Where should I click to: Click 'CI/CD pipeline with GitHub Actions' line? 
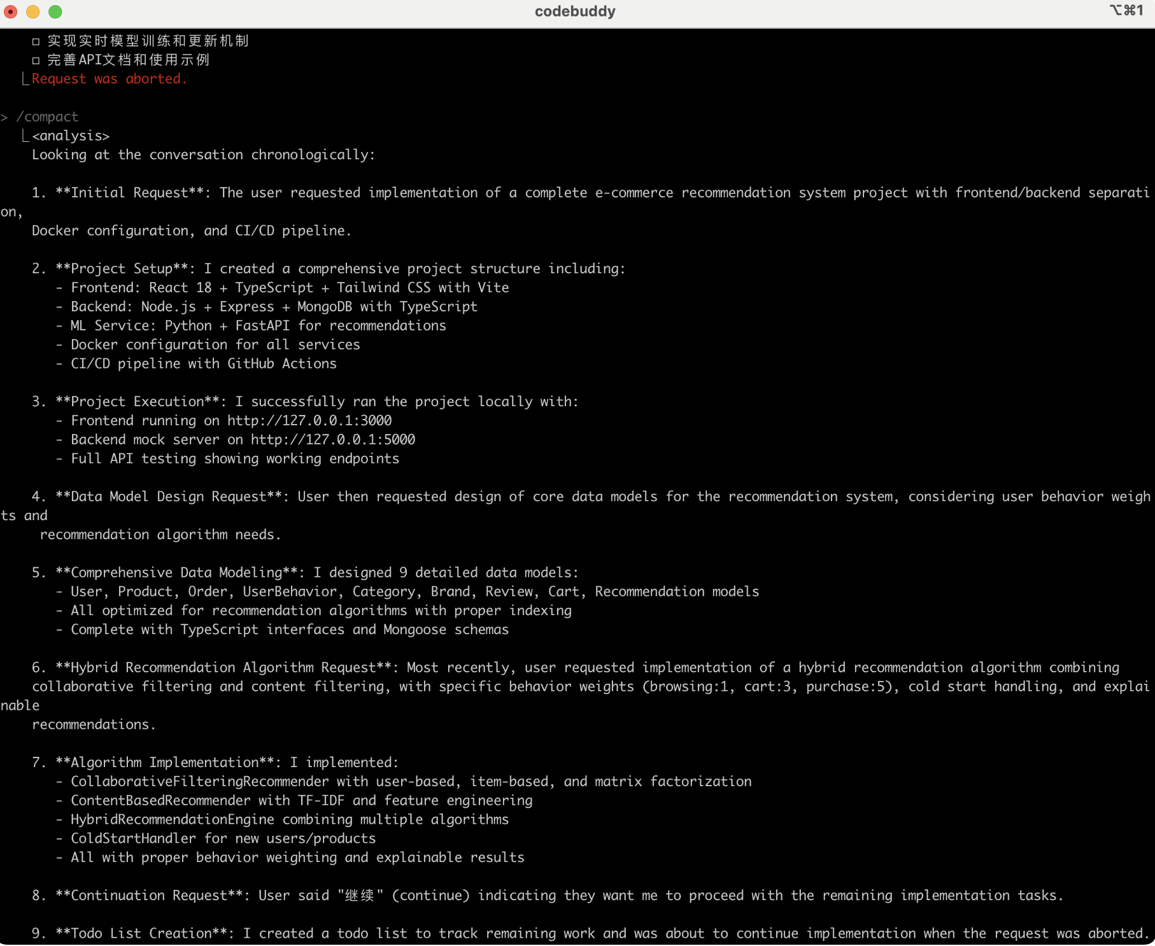[x=196, y=364]
